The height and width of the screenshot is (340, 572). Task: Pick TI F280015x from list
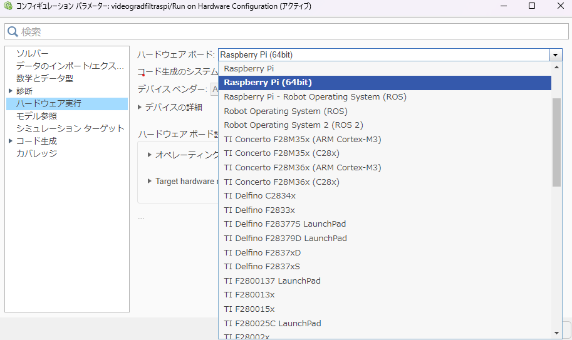(x=385, y=309)
